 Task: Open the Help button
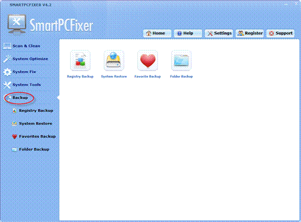click(188, 33)
